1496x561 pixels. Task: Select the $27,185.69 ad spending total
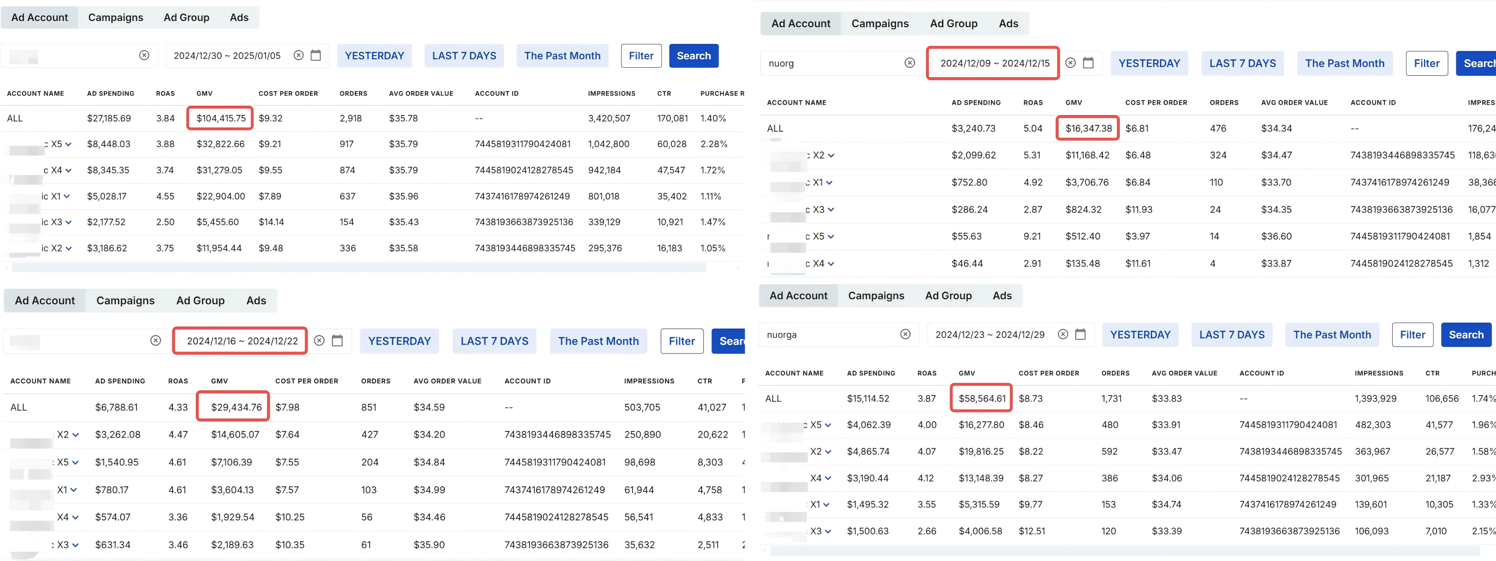[x=109, y=118]
